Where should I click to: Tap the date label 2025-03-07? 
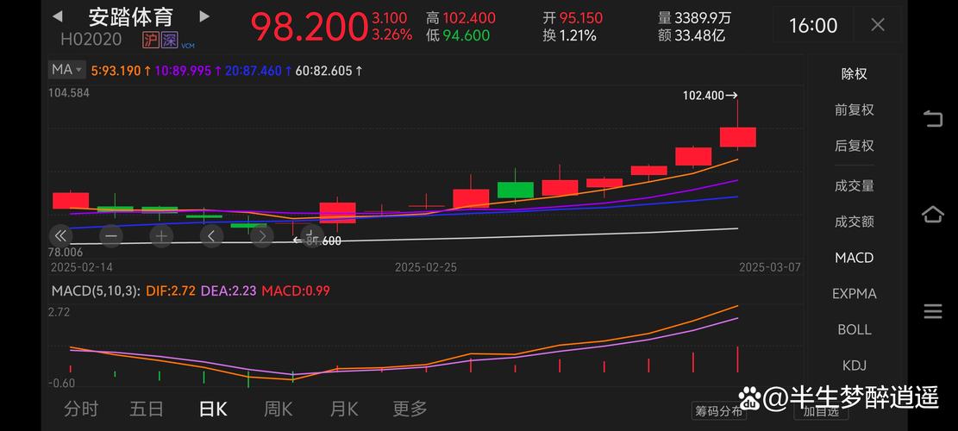770,267
